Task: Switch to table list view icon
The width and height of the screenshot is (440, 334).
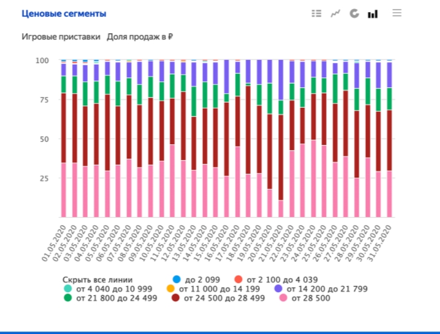Action: [x=316, y=13]
